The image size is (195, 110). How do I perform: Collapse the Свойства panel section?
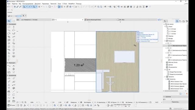click(164, 97)
